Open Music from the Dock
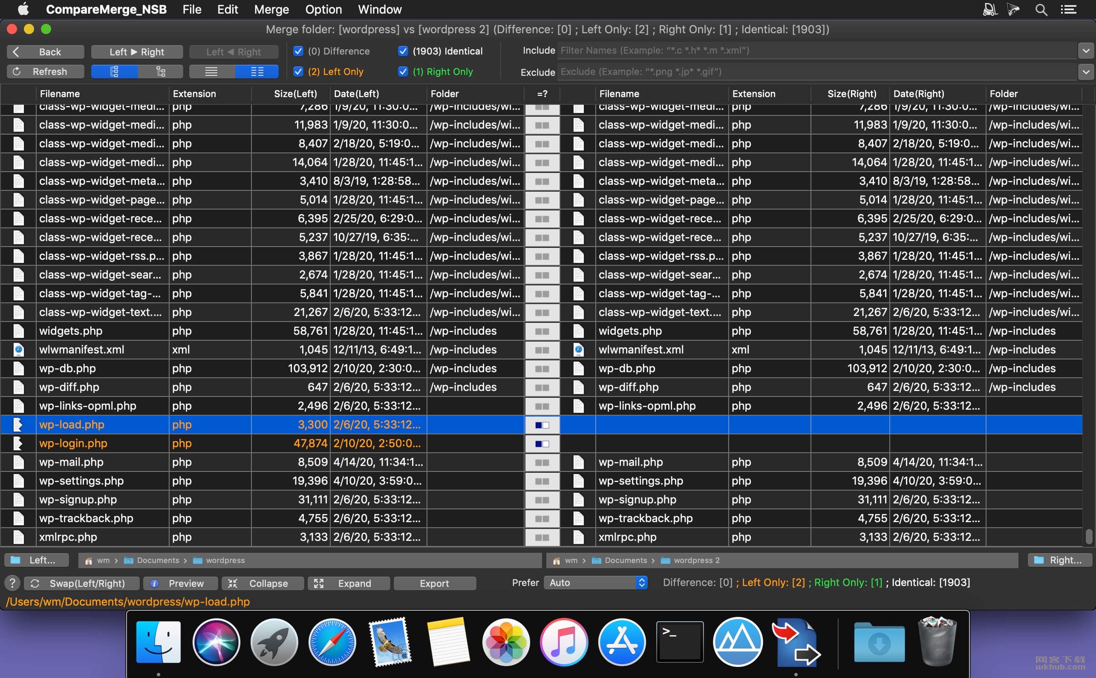Image resolution: width=1096 pixels, height=678 pixels. click(x=563, y=642)
